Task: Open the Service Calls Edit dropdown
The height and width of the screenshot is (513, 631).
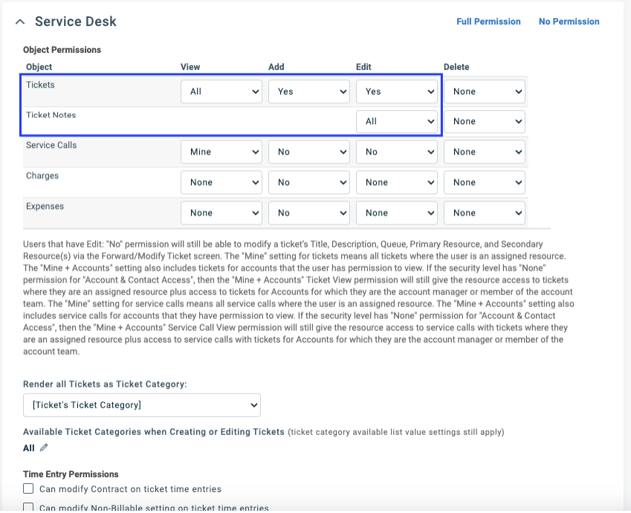Action: [x=397, y=152]
